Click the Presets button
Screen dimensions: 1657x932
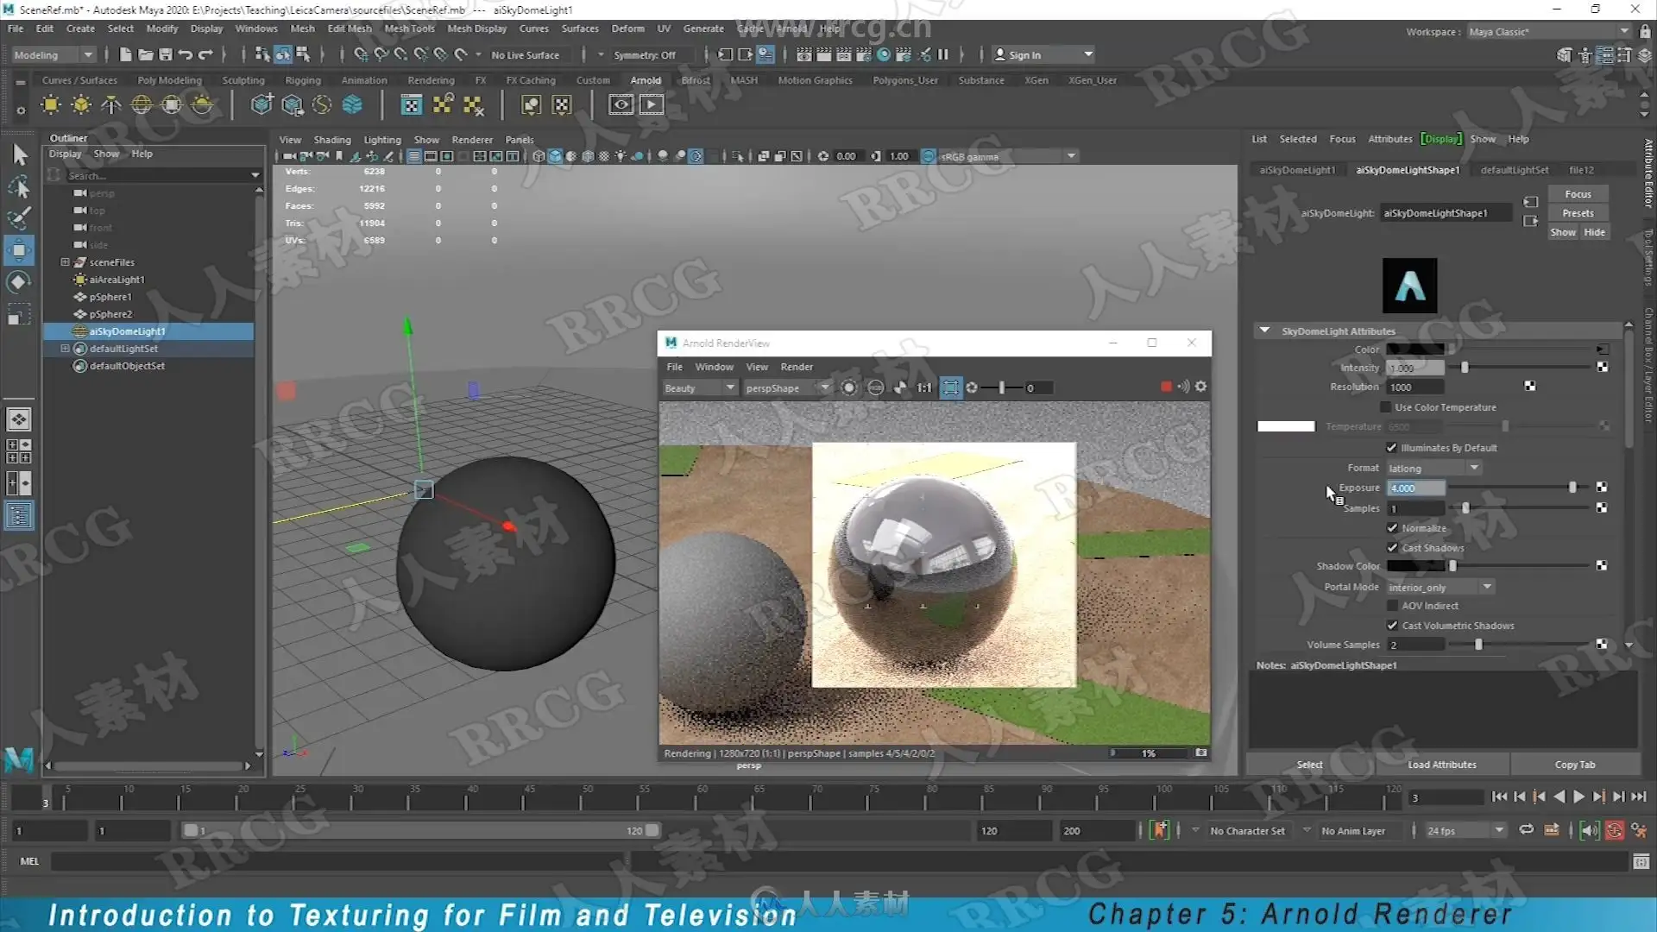pyautogui.click(x=1578, y=213)
